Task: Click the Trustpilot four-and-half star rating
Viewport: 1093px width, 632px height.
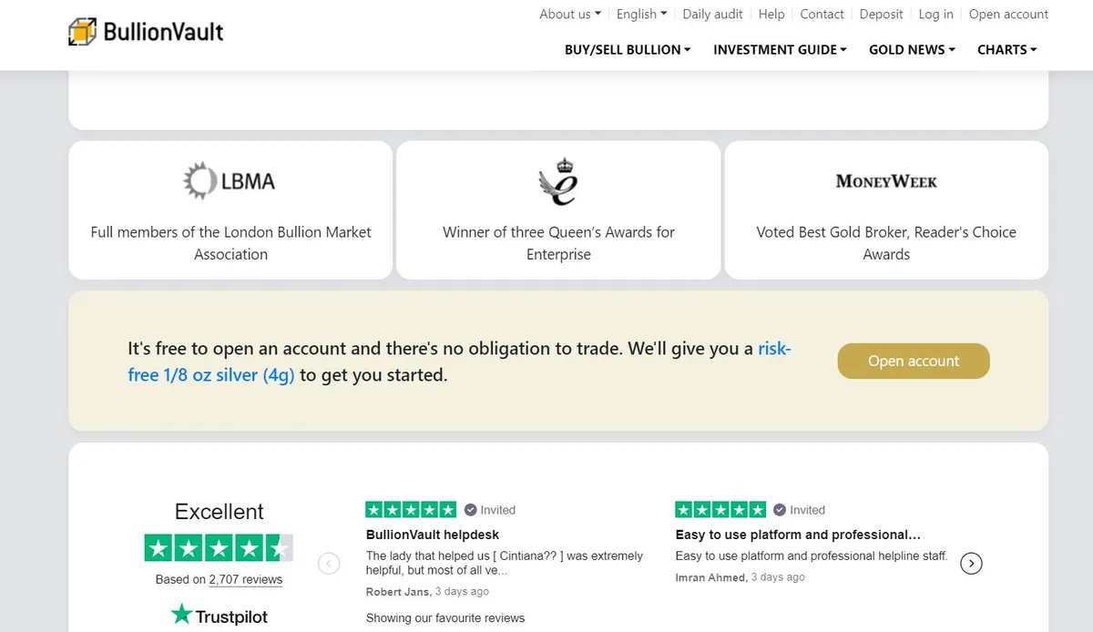Action: 219,547
